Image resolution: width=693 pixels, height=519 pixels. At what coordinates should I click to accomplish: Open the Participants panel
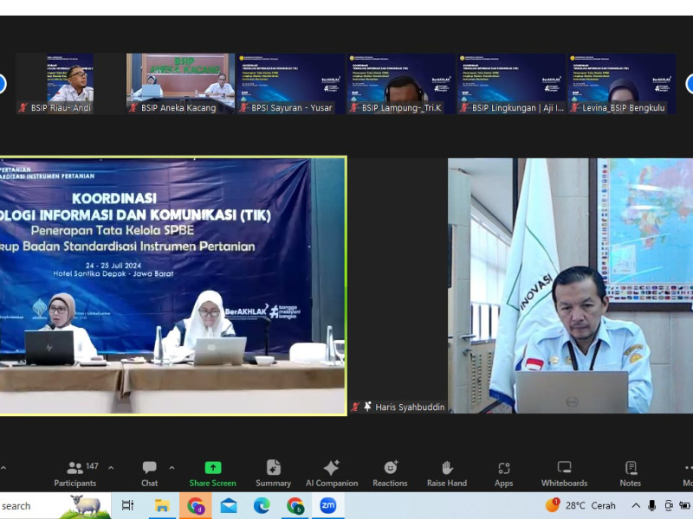click(75, 472)
